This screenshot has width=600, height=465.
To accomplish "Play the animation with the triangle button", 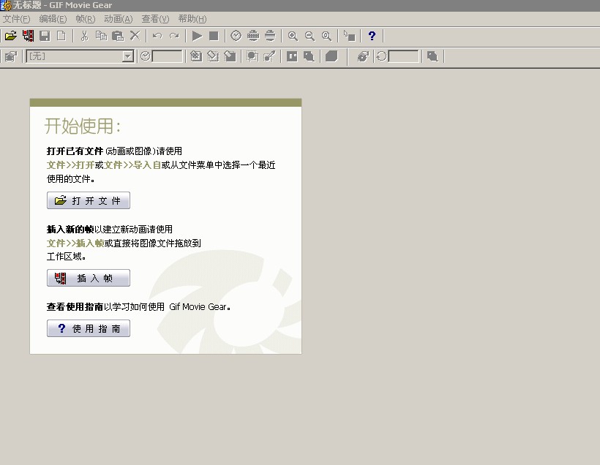I will coord(197,36).
